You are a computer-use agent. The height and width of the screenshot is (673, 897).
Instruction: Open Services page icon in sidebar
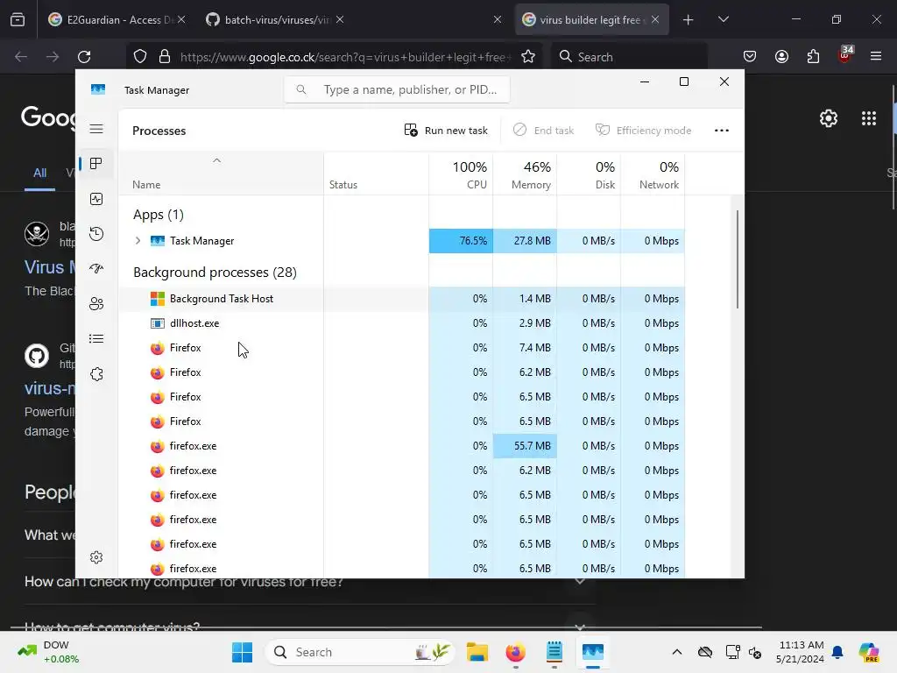(x=96, y=374)
